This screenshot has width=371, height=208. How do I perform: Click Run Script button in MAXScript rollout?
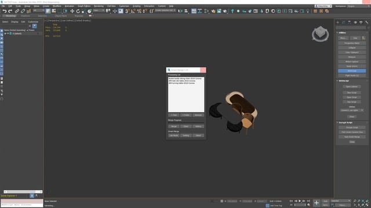pyautogui.click(x=352, y=102)
